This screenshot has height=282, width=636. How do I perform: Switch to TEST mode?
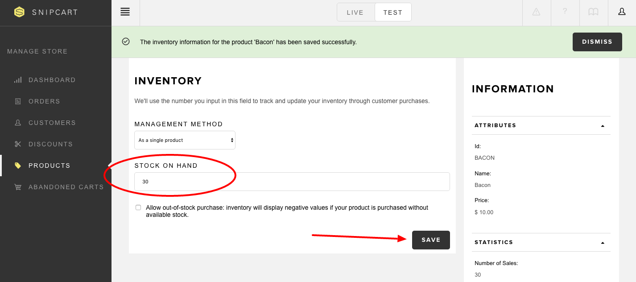click(x=393, y=12)
